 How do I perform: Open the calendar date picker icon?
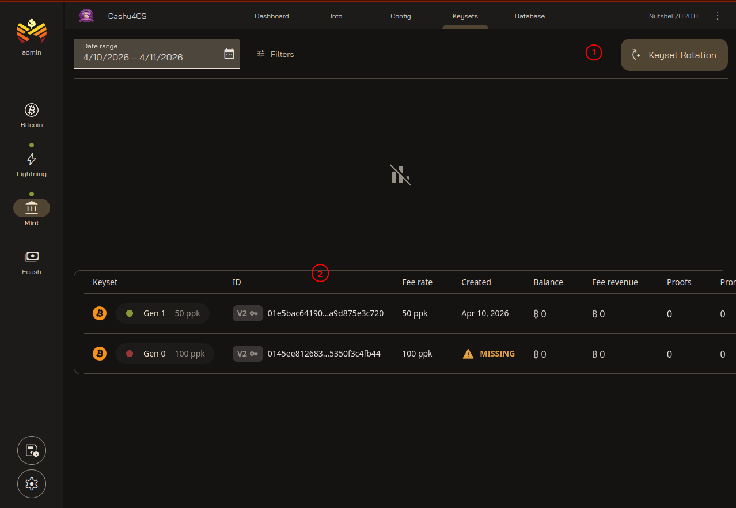(229, 54)
